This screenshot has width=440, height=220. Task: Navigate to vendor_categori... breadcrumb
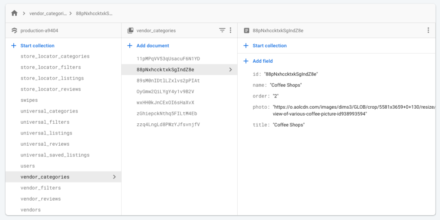[x=48, y=13]
